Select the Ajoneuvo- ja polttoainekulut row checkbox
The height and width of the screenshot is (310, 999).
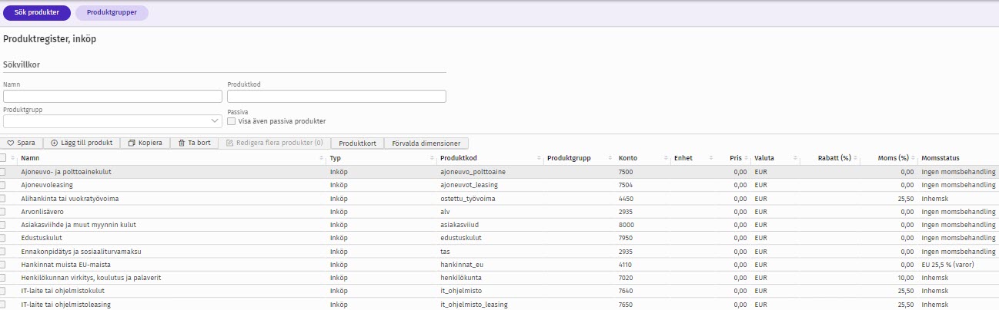3,172
